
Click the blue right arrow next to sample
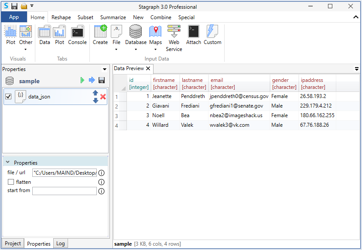(x=92, y=80)
